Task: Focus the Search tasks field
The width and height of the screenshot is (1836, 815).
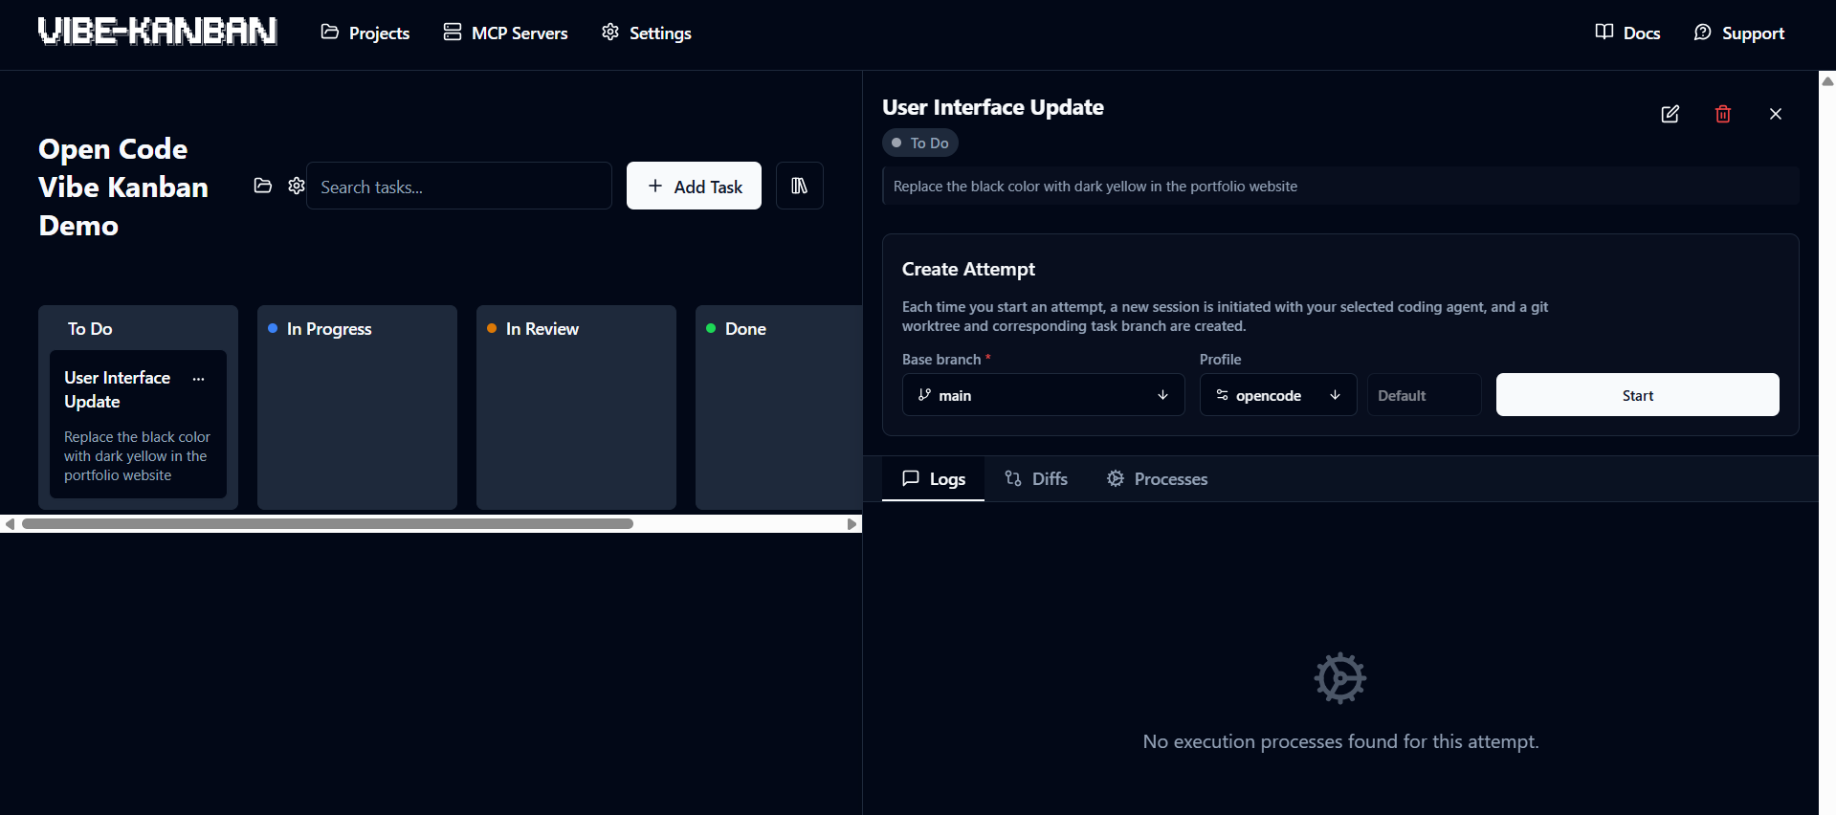Action: (459, 186)
